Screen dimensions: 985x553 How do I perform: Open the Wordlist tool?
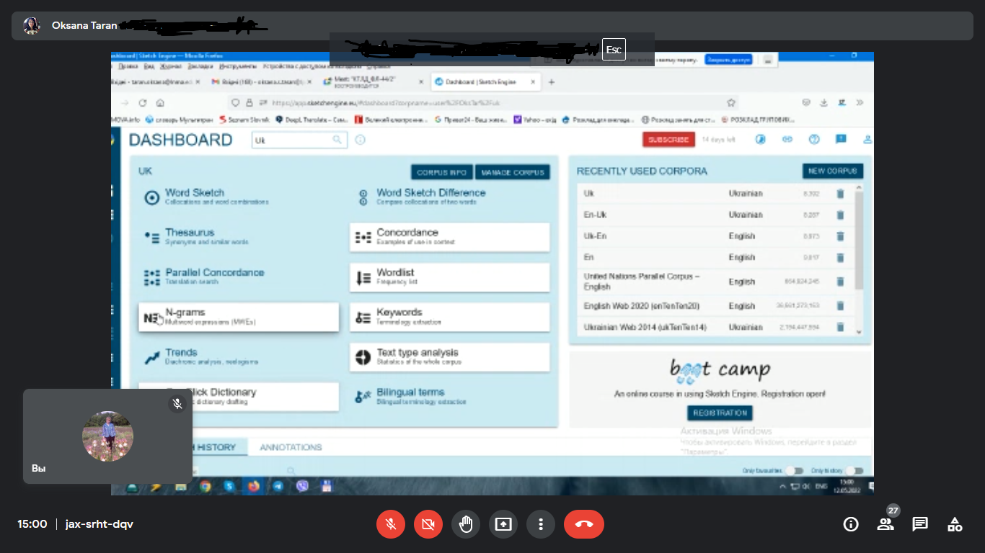tap(449, 277)
